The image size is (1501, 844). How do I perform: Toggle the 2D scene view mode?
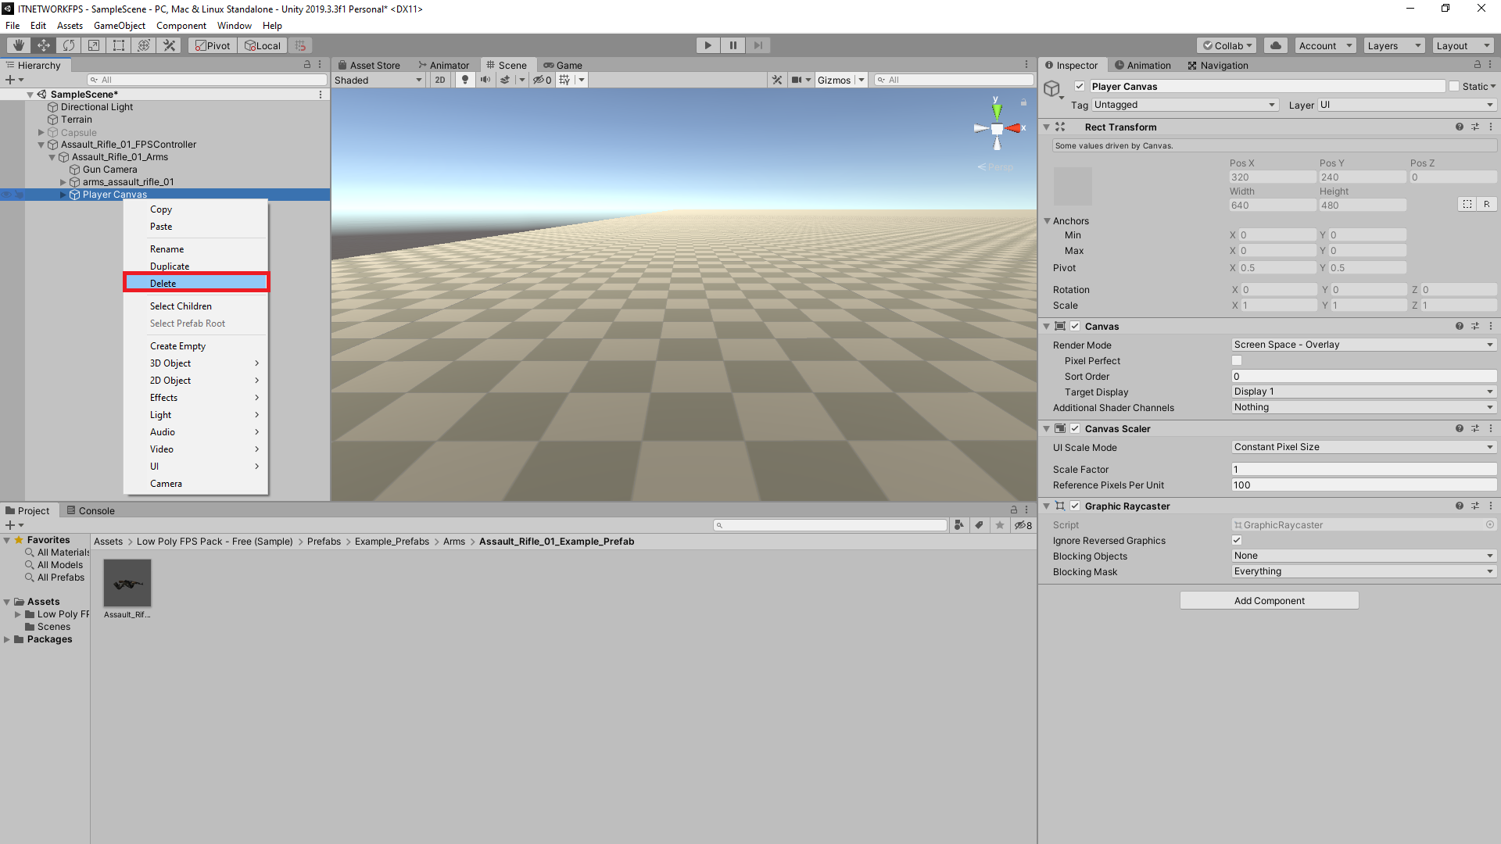point(439,79)
